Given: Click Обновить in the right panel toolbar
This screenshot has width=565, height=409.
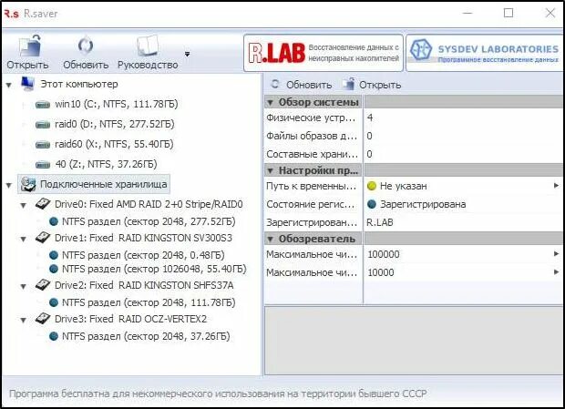Looking at the screenshot, I should click(x=302, y=85).
